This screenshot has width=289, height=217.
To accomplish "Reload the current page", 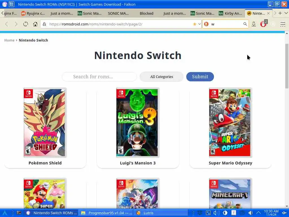I will (x=26, y=24).
